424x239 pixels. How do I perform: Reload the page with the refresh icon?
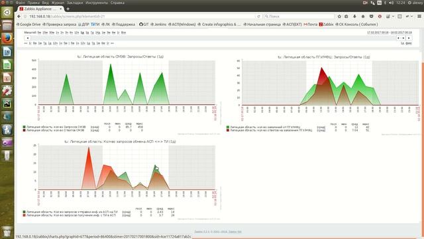(x=258, y=17)
